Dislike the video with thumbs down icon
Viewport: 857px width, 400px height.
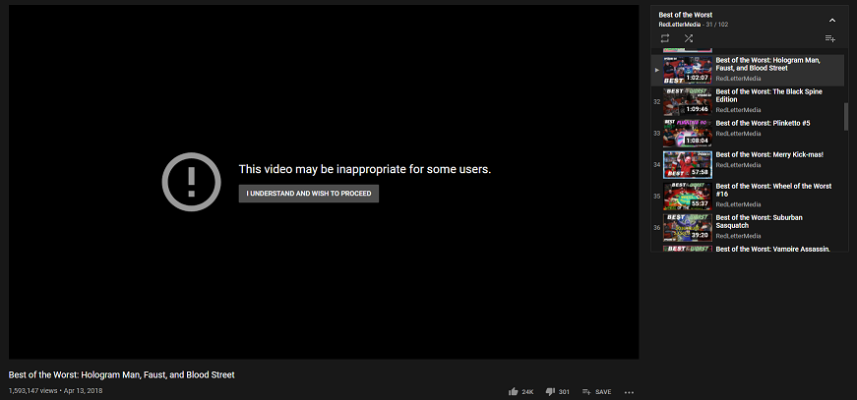coord(550,392)
